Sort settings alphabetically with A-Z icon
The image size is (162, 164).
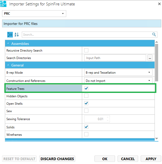coord(17,35)
